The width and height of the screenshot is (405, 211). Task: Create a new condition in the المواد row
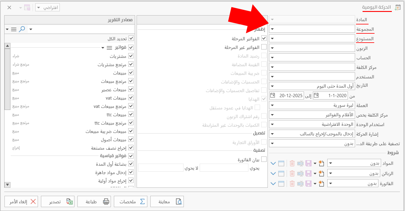point(321,163)
